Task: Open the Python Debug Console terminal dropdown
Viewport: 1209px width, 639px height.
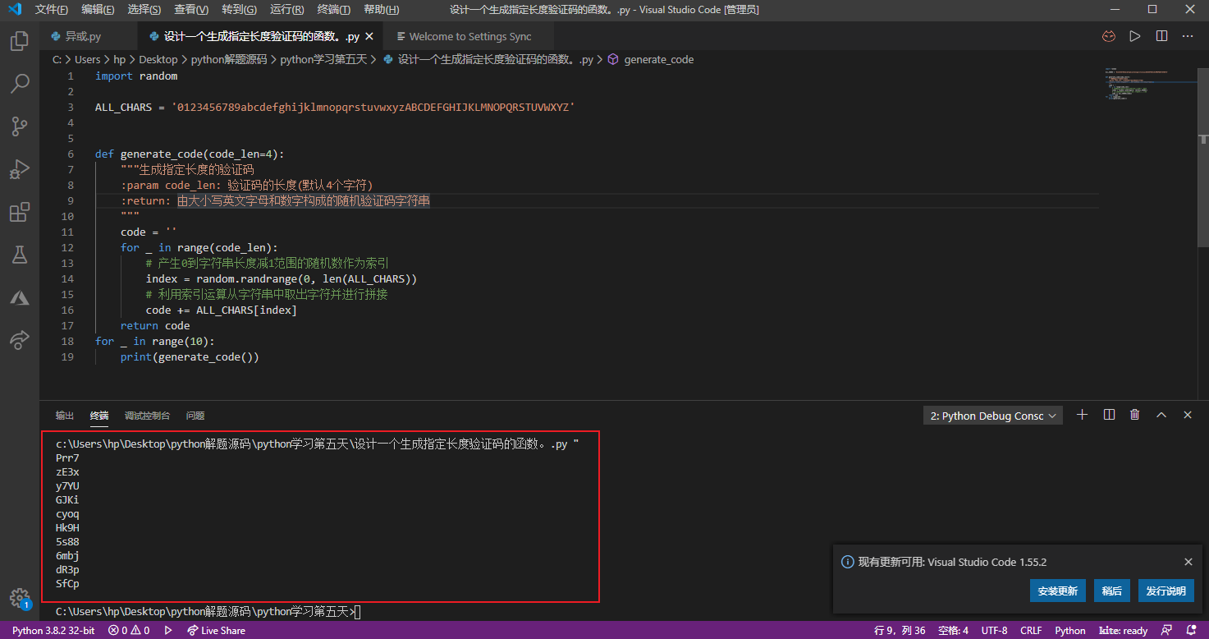Action: click(992, 416)
